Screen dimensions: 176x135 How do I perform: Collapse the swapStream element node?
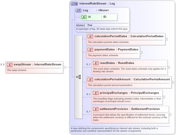[64, 67]
